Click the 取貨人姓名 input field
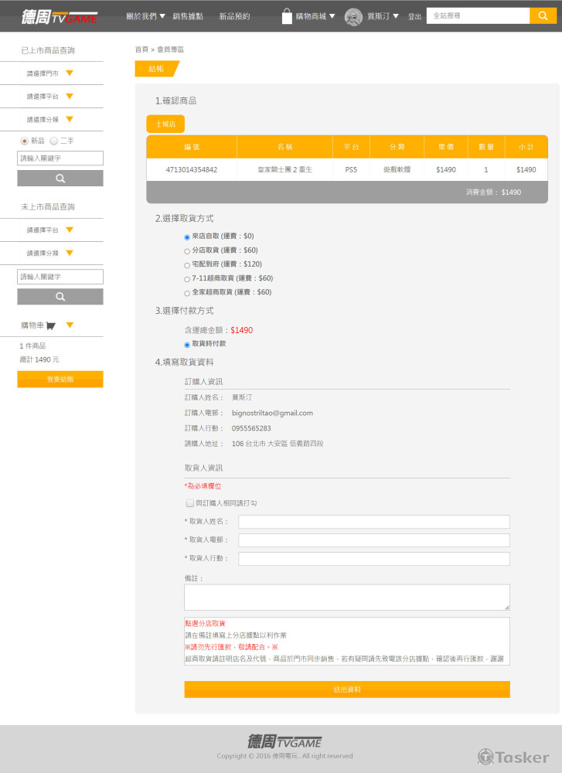562x773 pixels. (374, 522)
